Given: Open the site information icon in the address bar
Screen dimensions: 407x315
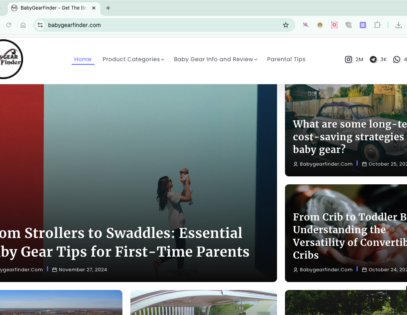Looking at the screenshot, I should [40, 25].
